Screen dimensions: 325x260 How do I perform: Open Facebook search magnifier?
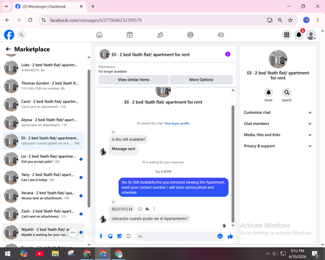pos(21,34)
